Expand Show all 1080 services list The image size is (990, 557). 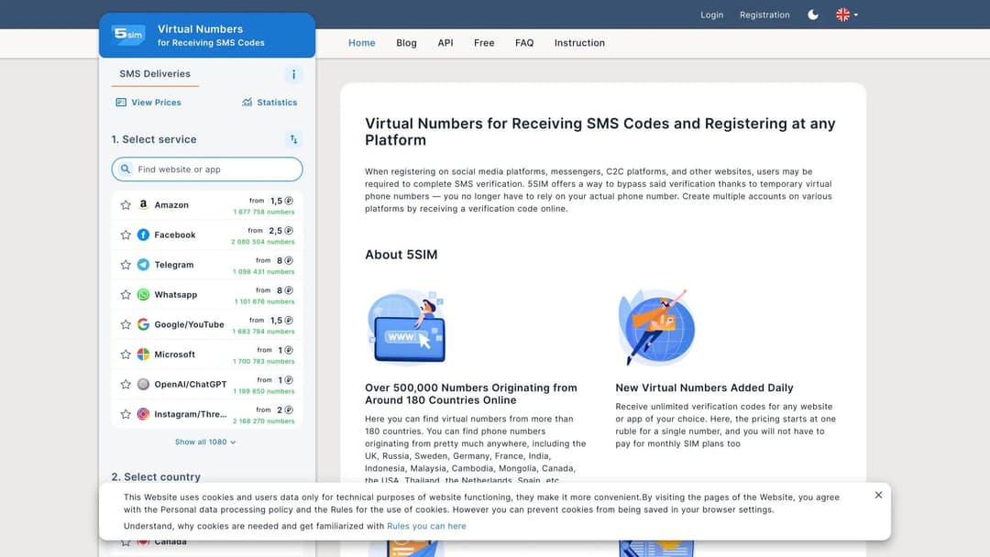[x=205, y=442]
